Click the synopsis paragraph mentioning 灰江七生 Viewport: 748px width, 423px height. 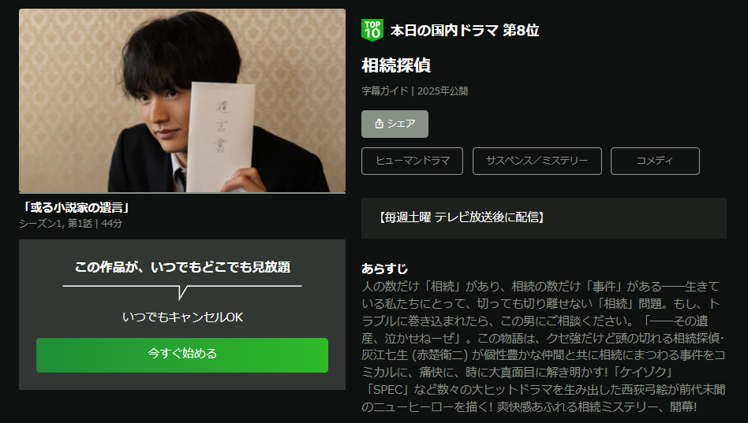coord(544,347)
